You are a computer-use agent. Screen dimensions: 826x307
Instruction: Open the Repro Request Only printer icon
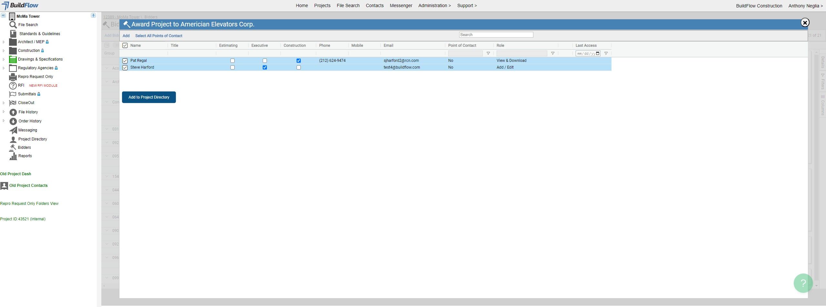[x=13, y=77]
